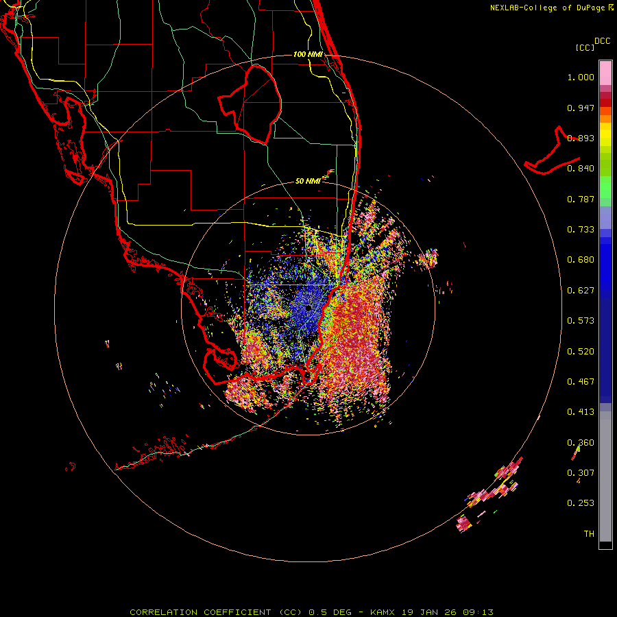Click the TH threshold label

coord(589,534)
